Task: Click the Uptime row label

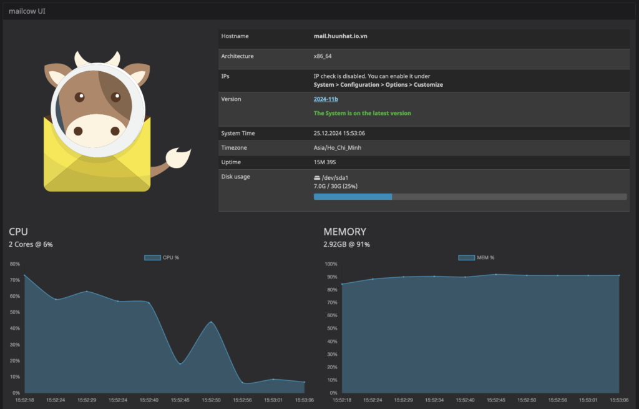Action: point(231,162)
